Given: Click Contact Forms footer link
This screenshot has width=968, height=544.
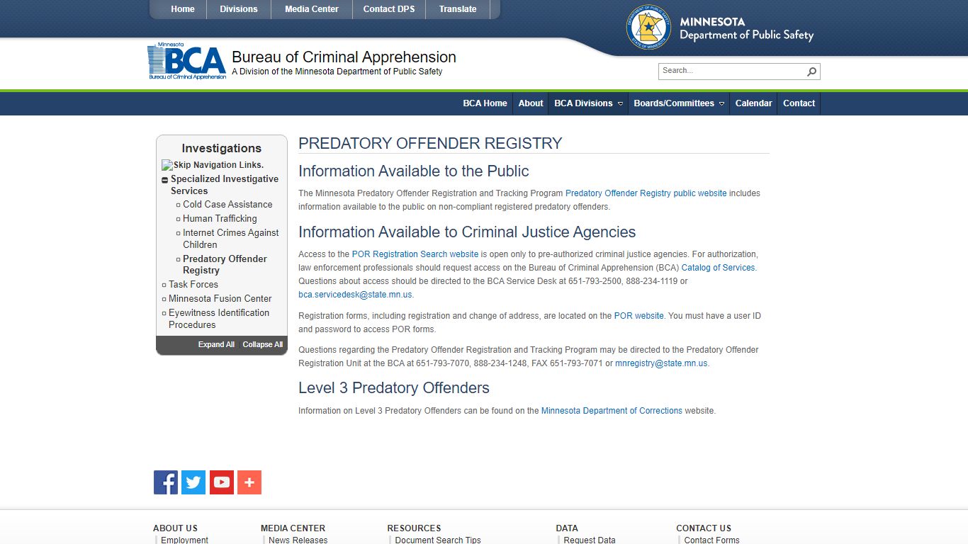Looking at the screenshot, I should click(x=711, y=540).
